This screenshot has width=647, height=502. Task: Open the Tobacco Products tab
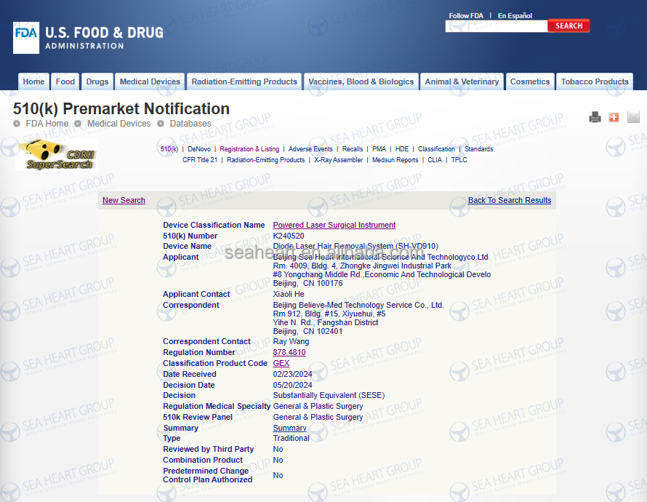[595, 81]
